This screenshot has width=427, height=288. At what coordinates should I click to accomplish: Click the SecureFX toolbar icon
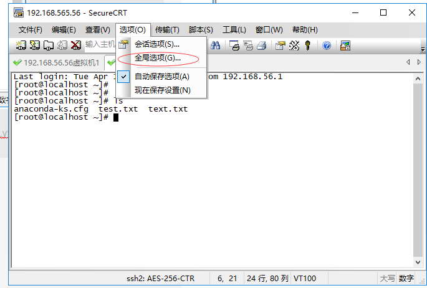[345, 46]
